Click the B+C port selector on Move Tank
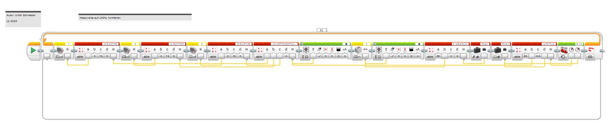This screenshot has width=607, height=137. click(579, 44)
